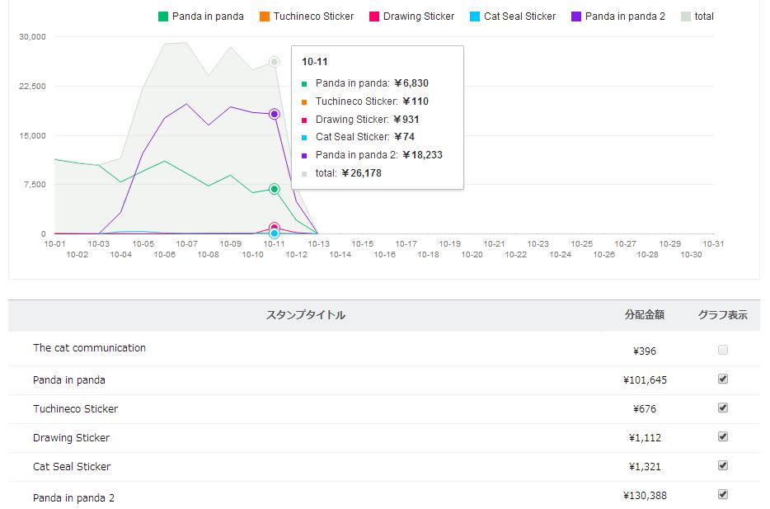
Task: Click the orange Tuchineco Sticker legend swatch
Action: pos(264,16)
